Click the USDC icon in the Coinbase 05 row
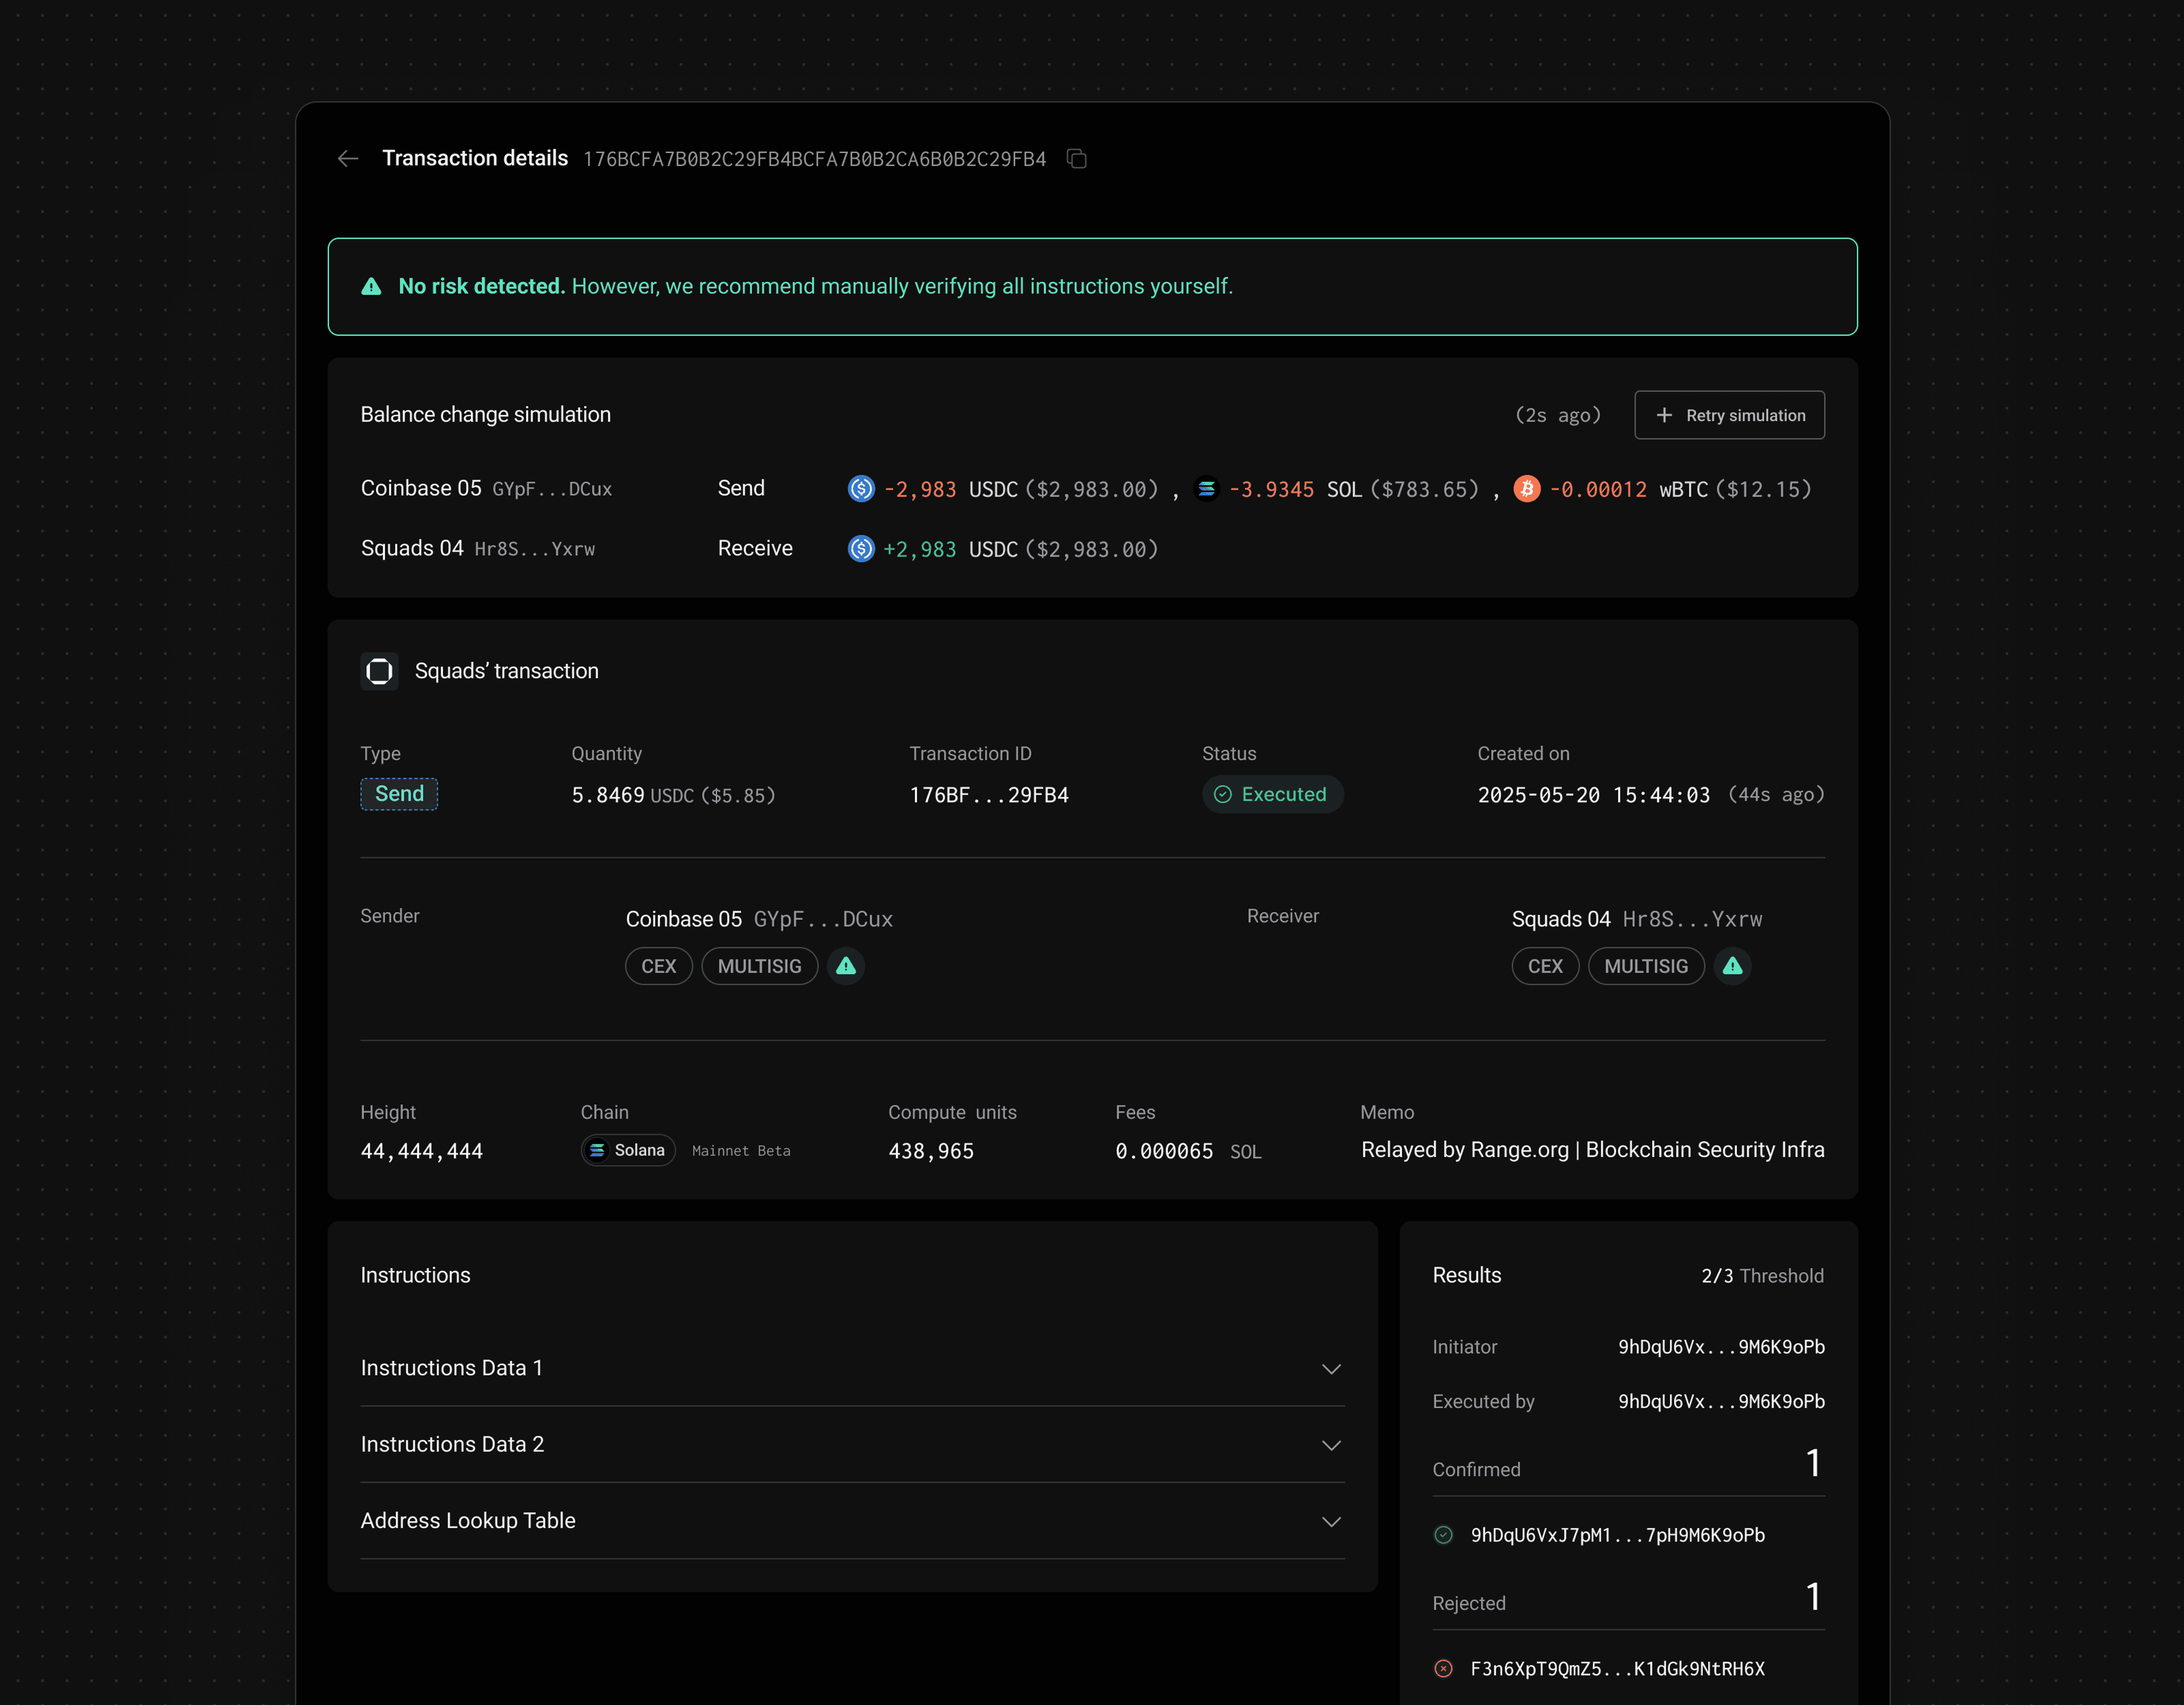Screen dimensions: 2184x1705 861,489
